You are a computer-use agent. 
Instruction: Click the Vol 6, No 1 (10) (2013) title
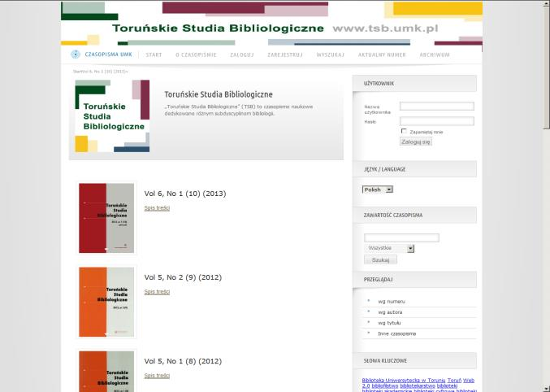(185, 194)
